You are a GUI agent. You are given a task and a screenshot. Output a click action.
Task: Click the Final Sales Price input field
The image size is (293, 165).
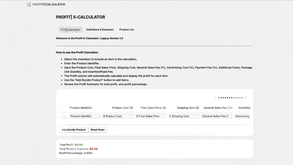pyautogui.click(x=151, y=116)
